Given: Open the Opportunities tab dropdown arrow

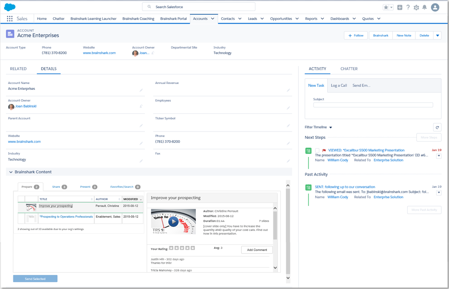Looking at the screenshot, I should tap(297, 19).
